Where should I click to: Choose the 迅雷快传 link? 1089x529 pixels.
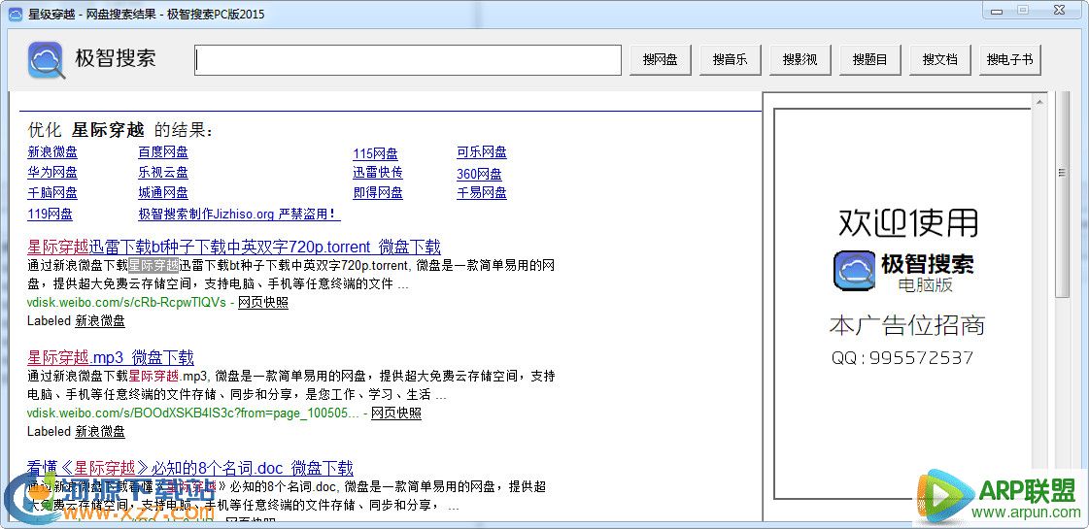click(x=378, y=173)
